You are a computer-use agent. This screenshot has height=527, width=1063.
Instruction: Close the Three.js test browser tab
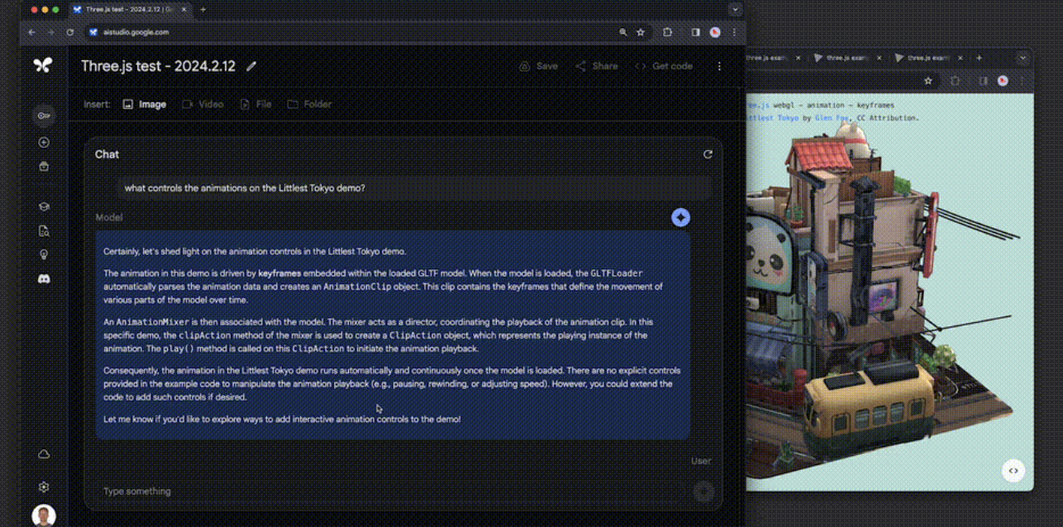click(x=183, y=10)
